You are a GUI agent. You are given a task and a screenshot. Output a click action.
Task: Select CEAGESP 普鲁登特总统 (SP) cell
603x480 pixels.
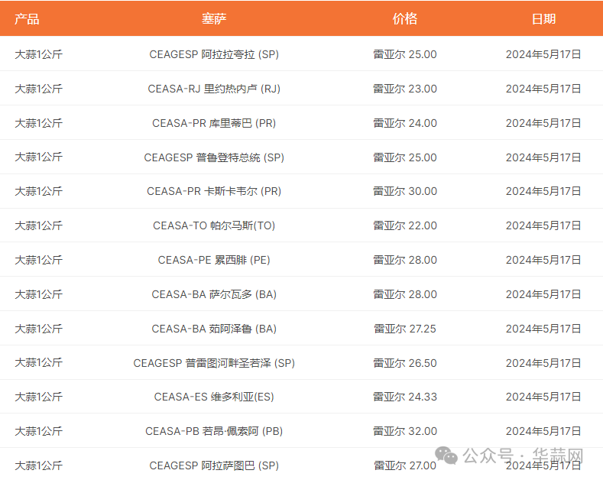click(x=214, y=157)
